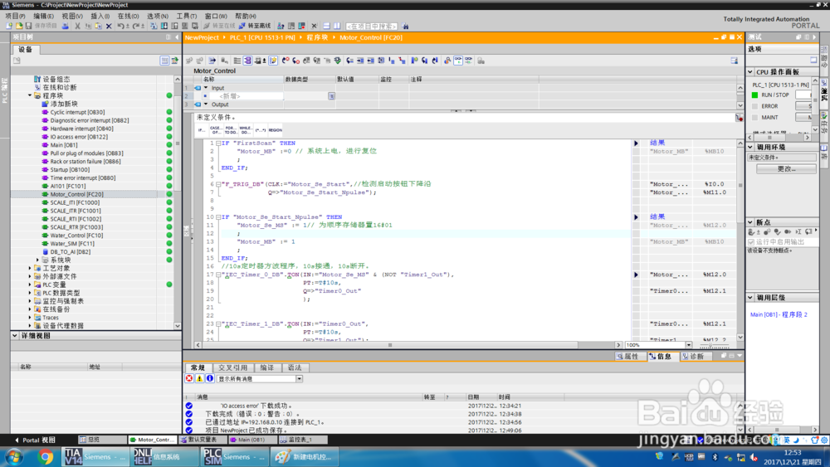Click the delete X icon in main toolbar
Viewport: 830px width, 467px height.
pos(109,26)
